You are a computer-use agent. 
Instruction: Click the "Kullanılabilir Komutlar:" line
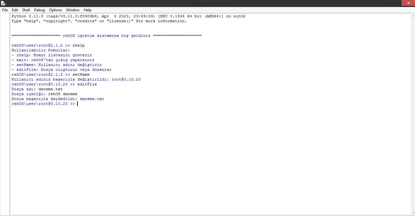click(x=41, y=50)
